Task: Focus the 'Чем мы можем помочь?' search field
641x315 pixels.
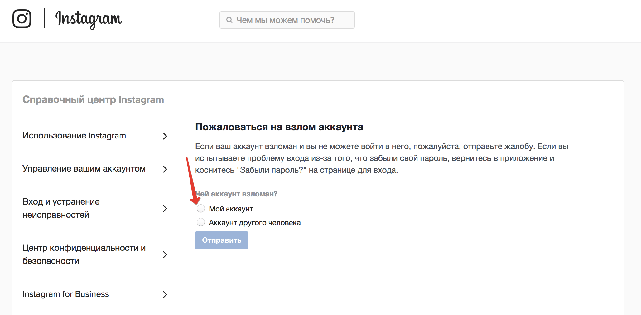Action: 287,20
